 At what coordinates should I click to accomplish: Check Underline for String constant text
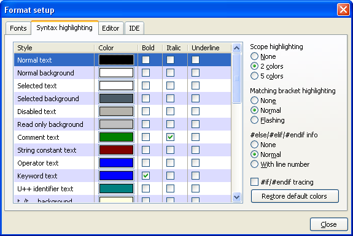click(x=195, y=150)
